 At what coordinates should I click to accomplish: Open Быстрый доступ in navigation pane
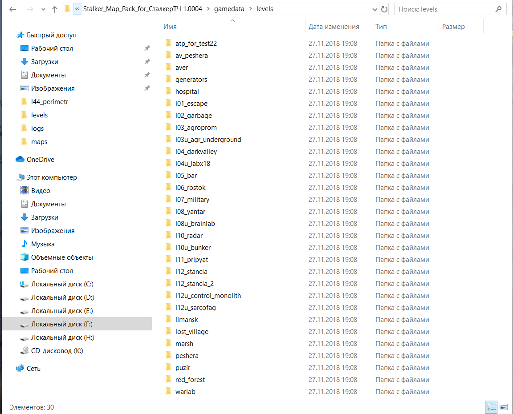(x=51, y=35)
